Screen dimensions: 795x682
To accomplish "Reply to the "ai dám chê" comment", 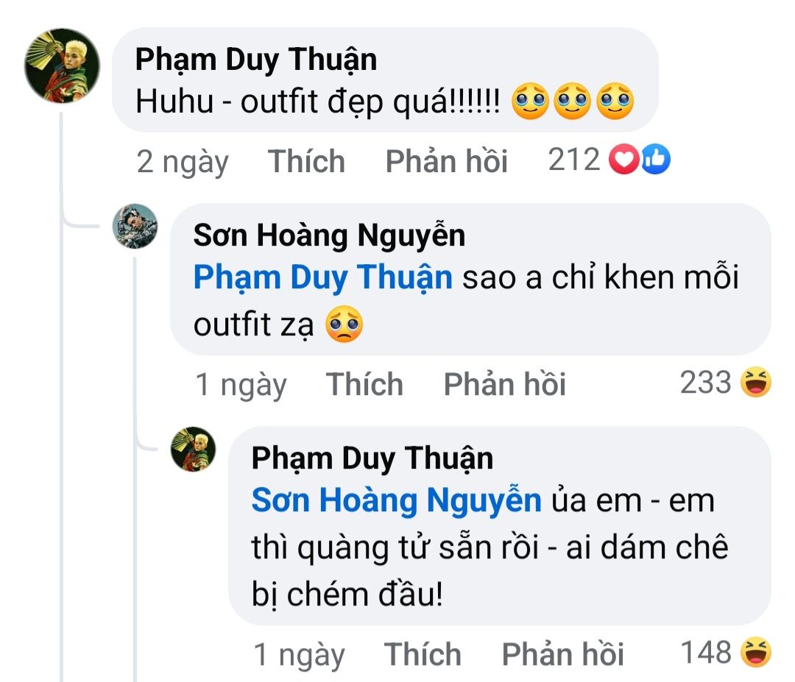I will point(562,653).
